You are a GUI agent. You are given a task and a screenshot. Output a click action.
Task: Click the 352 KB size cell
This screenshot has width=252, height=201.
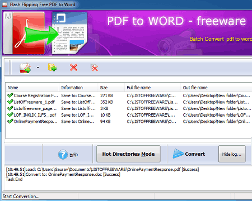106,102
